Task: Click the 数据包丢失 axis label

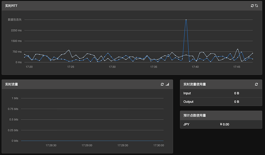Action: pyautogui.click(x=15, y=20)
